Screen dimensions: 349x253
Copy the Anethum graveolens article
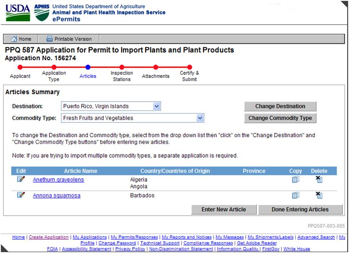[296, 180]
